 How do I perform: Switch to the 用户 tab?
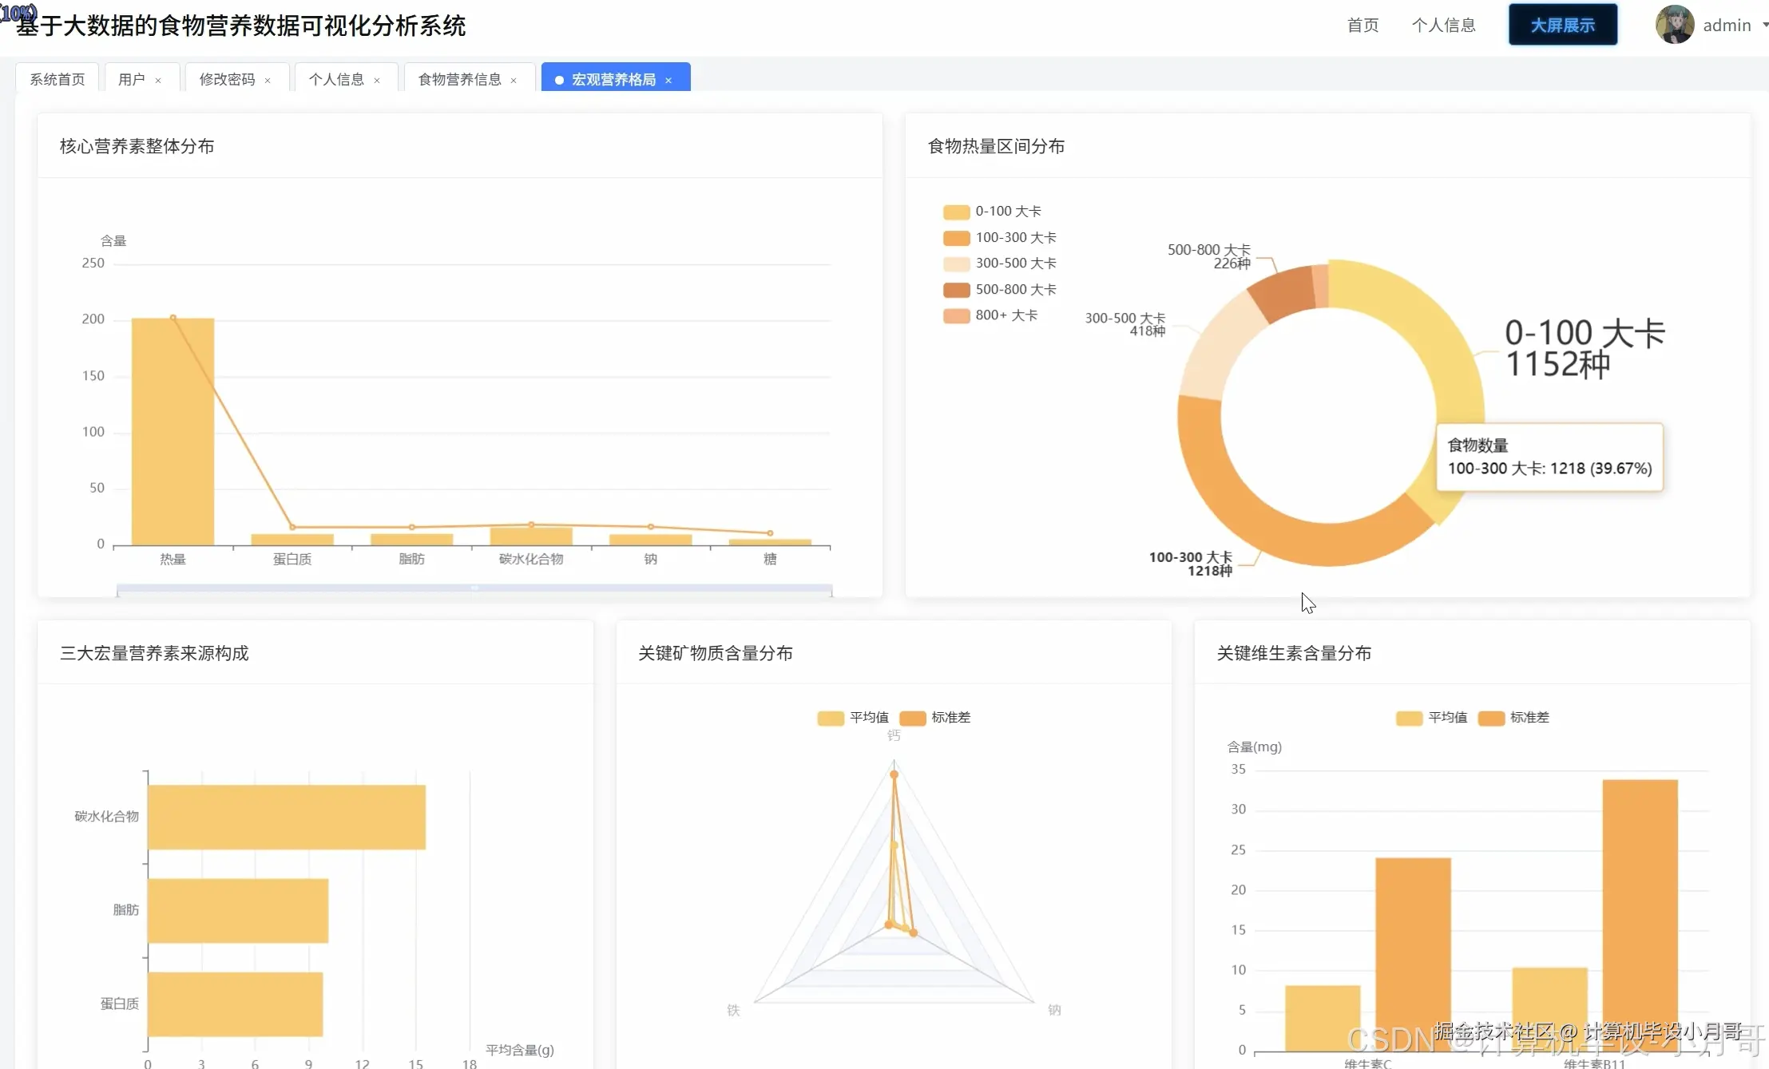(x=130, y=78)
